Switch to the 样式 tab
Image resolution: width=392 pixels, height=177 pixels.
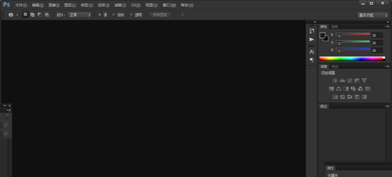335,66
